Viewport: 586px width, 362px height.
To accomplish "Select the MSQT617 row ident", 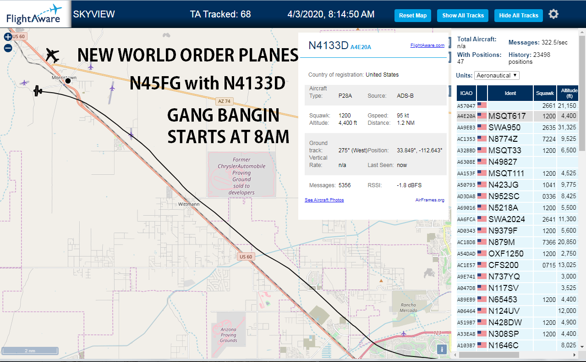I will 507,116.
